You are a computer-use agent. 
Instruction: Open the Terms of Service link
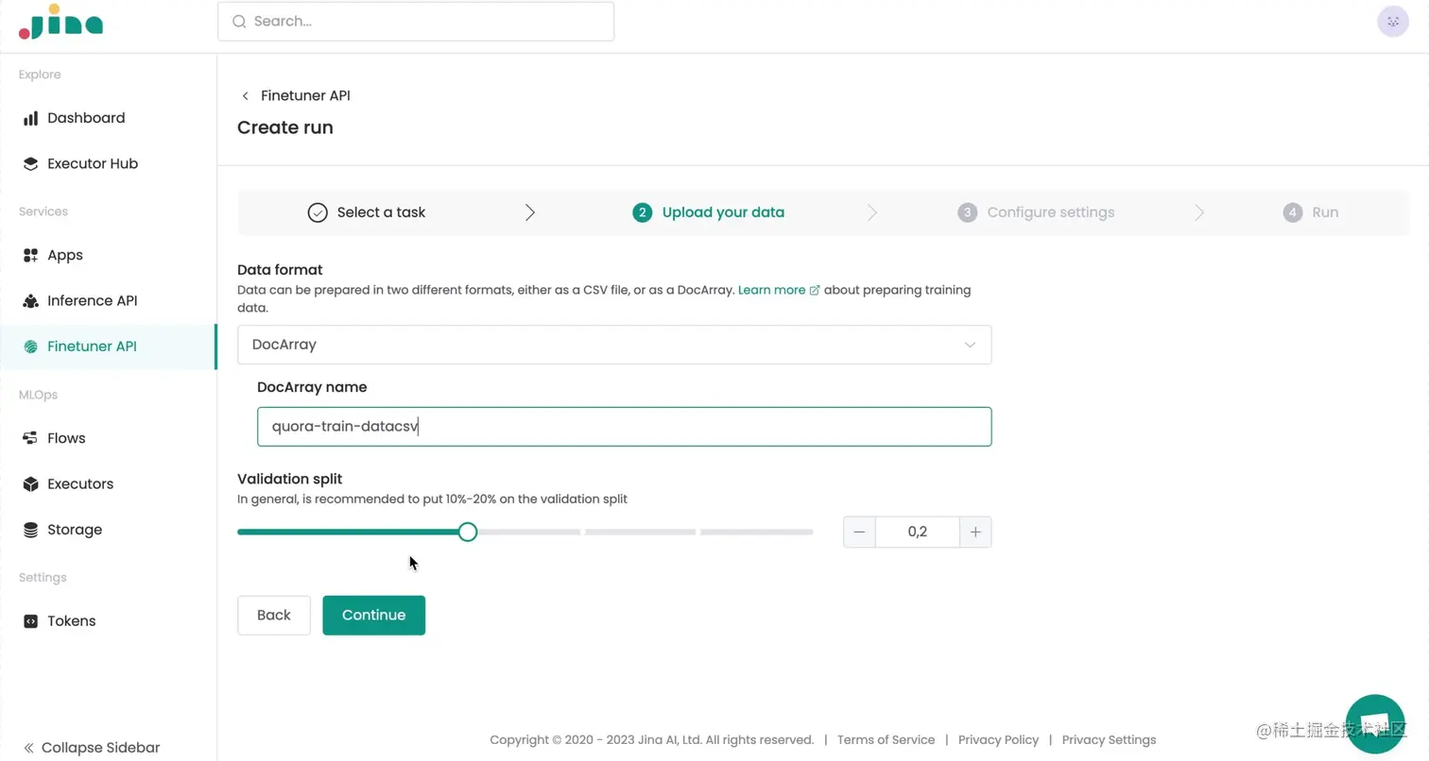click(886, 740)
